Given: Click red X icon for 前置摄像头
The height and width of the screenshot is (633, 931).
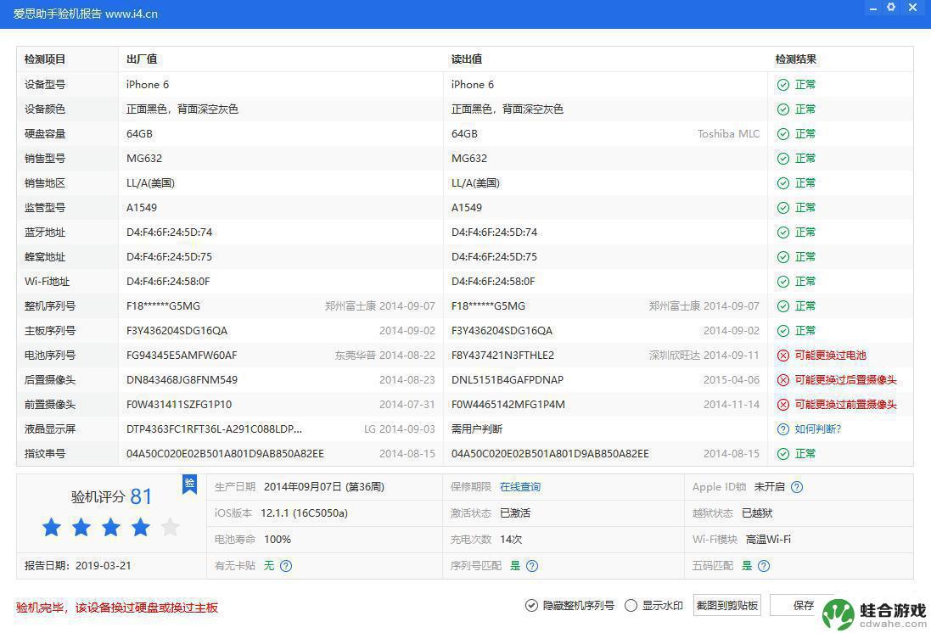Looking at the screenshot, I should click(x=783, y=405).
